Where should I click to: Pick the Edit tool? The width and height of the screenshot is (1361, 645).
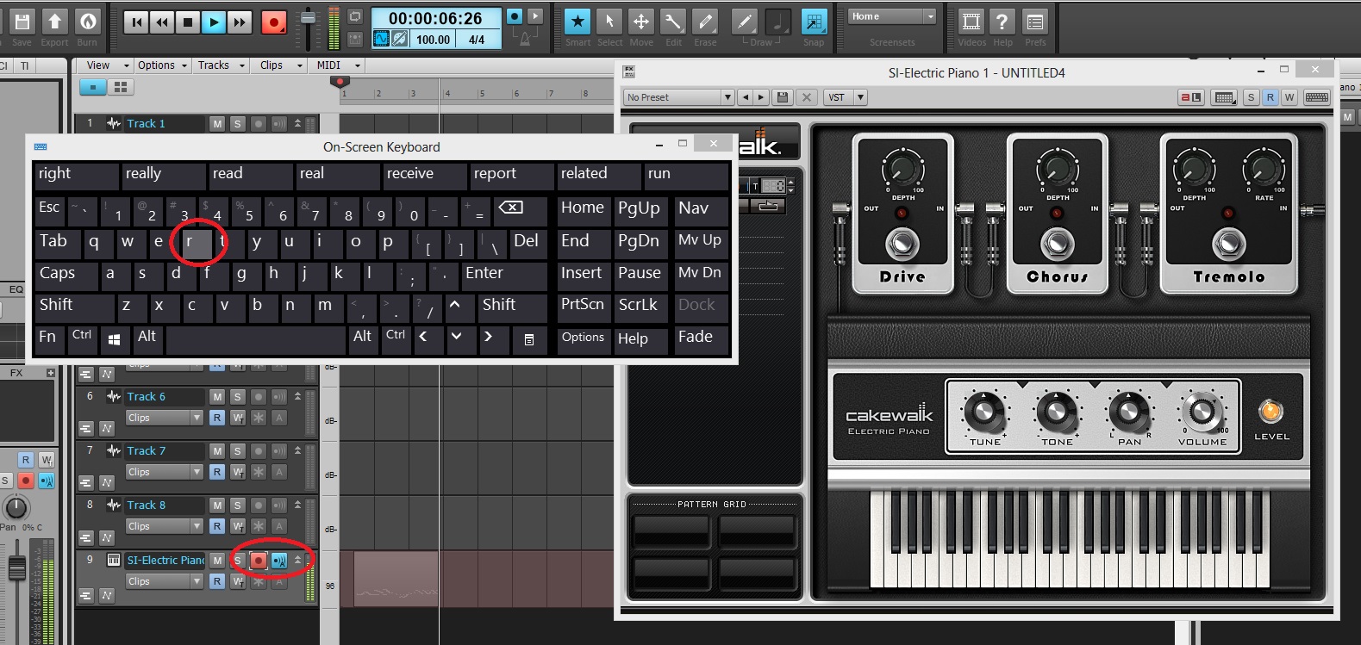[x=673, y=22]
